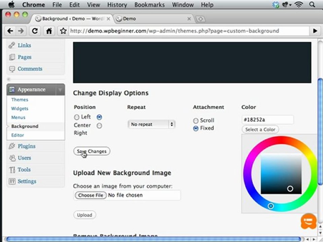Click the home icon in browser toolbar
The width and height of the screenshot is (323, 242).
[49, 31]
